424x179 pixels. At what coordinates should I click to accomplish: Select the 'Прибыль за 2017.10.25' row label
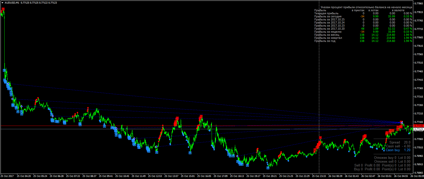coord(329,19)
